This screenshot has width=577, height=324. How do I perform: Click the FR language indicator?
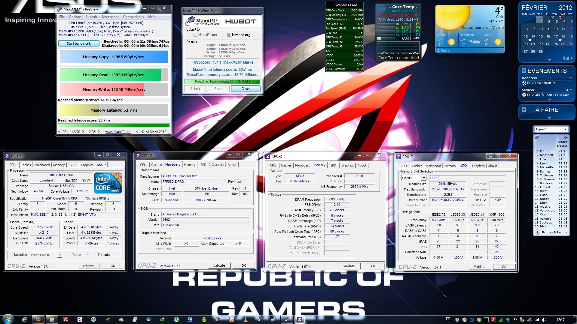448,319
